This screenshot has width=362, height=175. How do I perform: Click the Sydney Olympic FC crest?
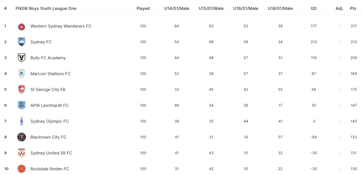point(22,121)
